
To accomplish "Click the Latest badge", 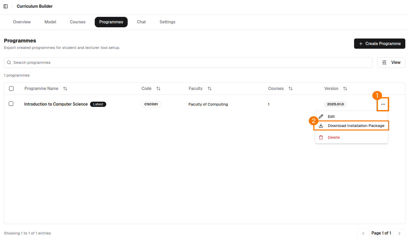I will (98, 104).
